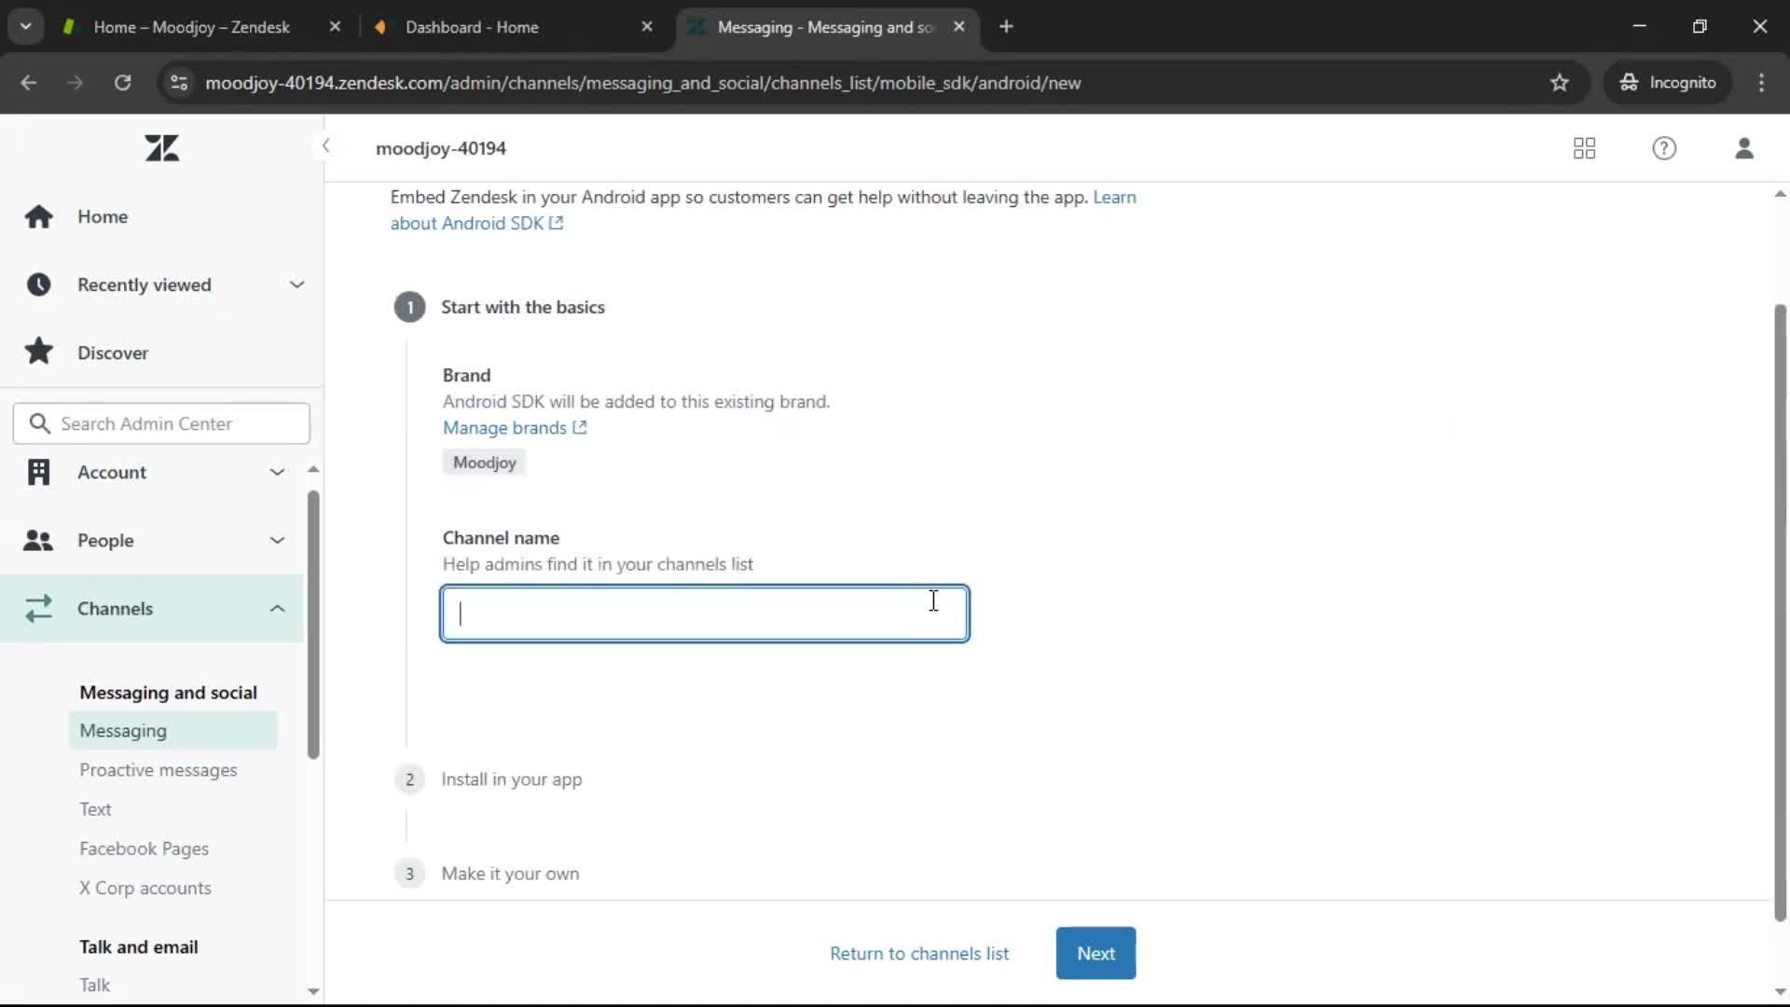Select the Messaging - Messaging and social tab
This screenshot has height=1007, width=1790.
(825, 27)
